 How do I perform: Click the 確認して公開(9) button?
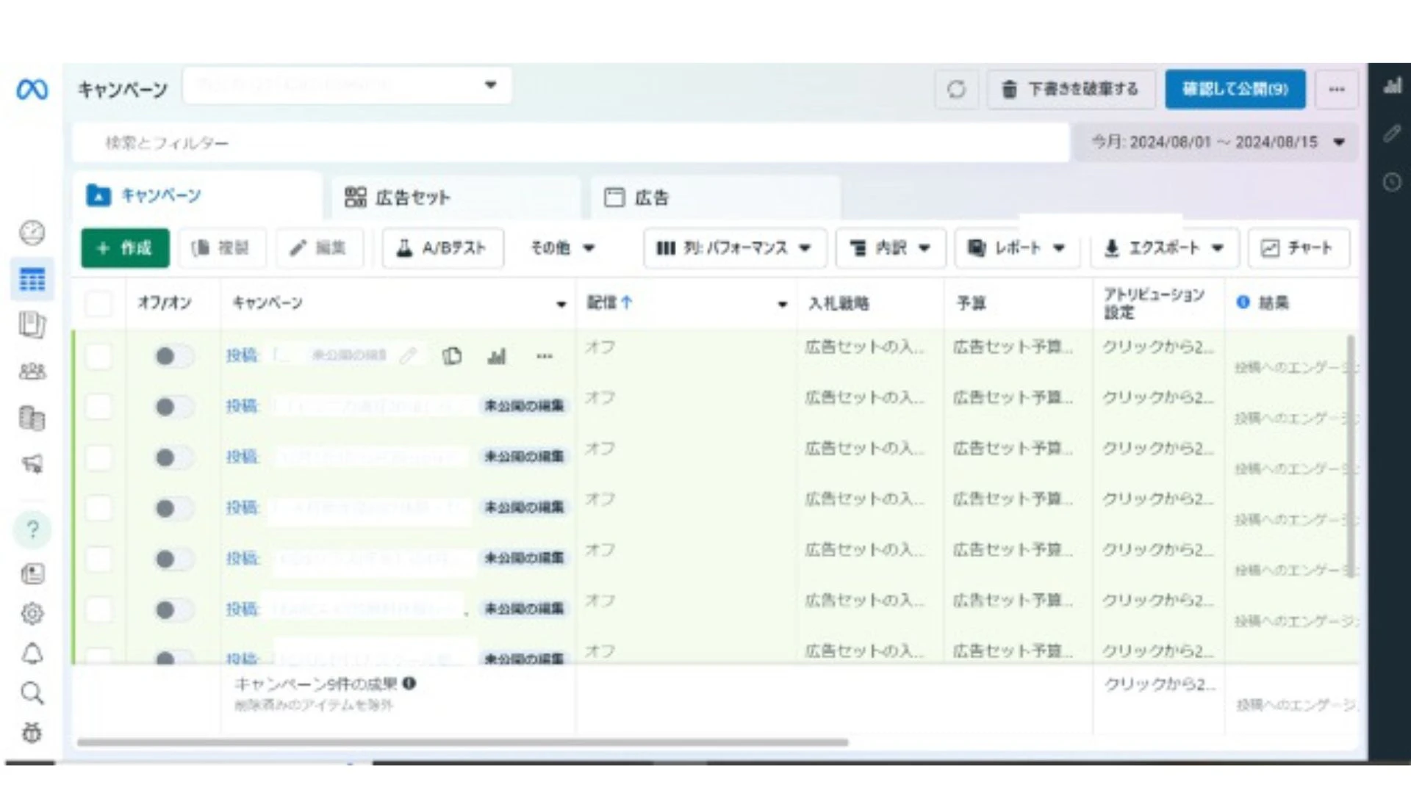[1235, 90]
